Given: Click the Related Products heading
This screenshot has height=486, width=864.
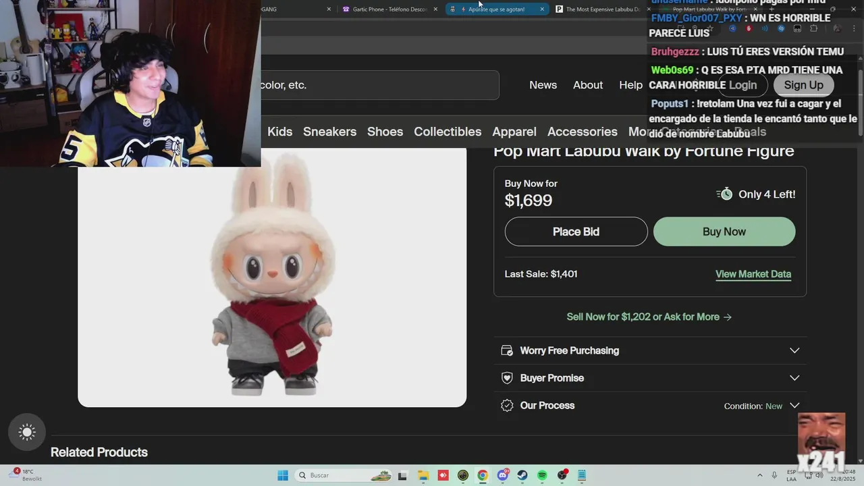Looking at the screenshot, I should click(x=99, y=452).
